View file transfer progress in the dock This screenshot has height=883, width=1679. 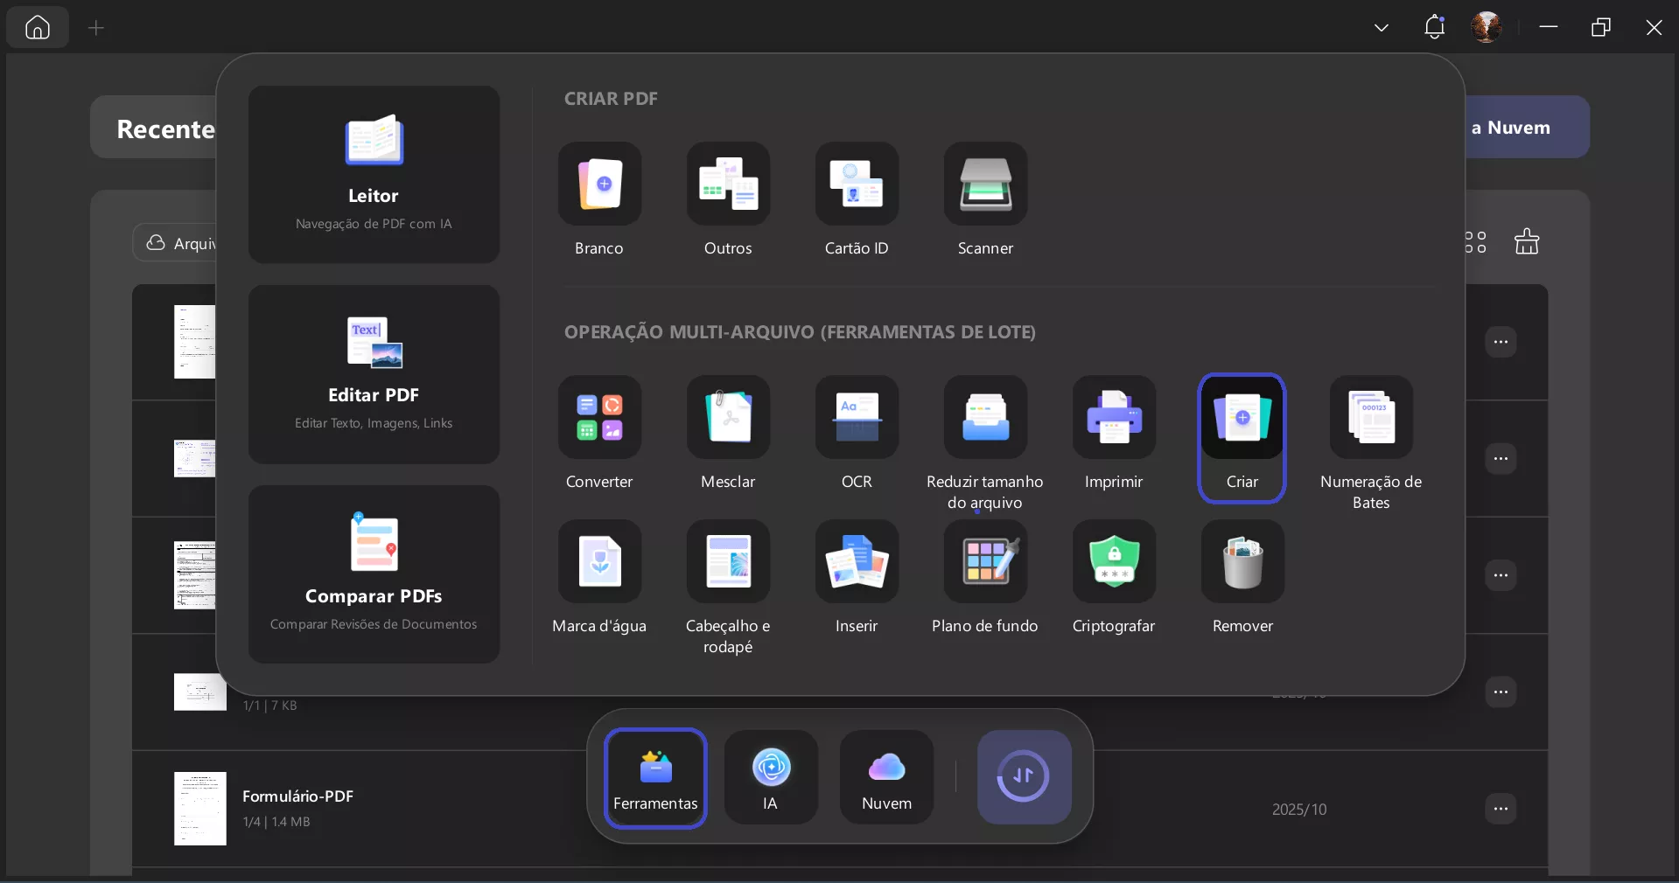(x=1023, y=777)
